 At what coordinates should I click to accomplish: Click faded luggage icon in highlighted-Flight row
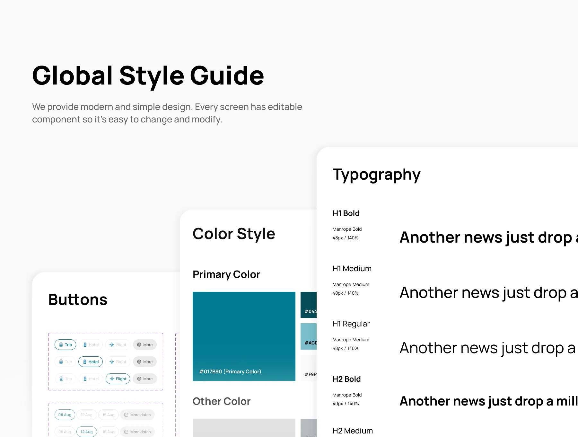(x=61, y=379)
